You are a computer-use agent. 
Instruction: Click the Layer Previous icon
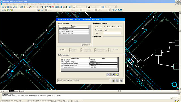pyautogui.click(x=42, y=10)
